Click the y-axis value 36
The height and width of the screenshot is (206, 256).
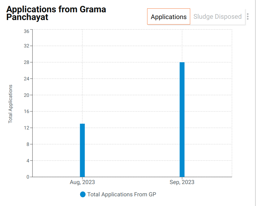tap(27, 31)
